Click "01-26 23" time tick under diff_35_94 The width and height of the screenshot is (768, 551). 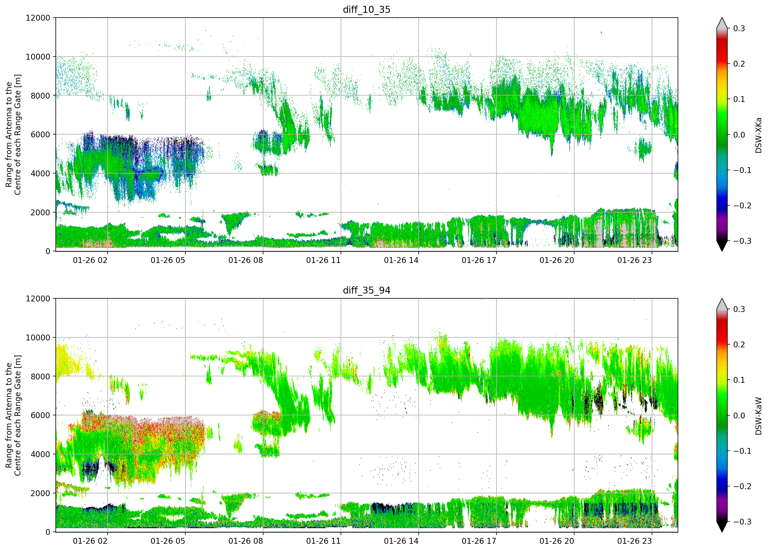click(634, 541)
